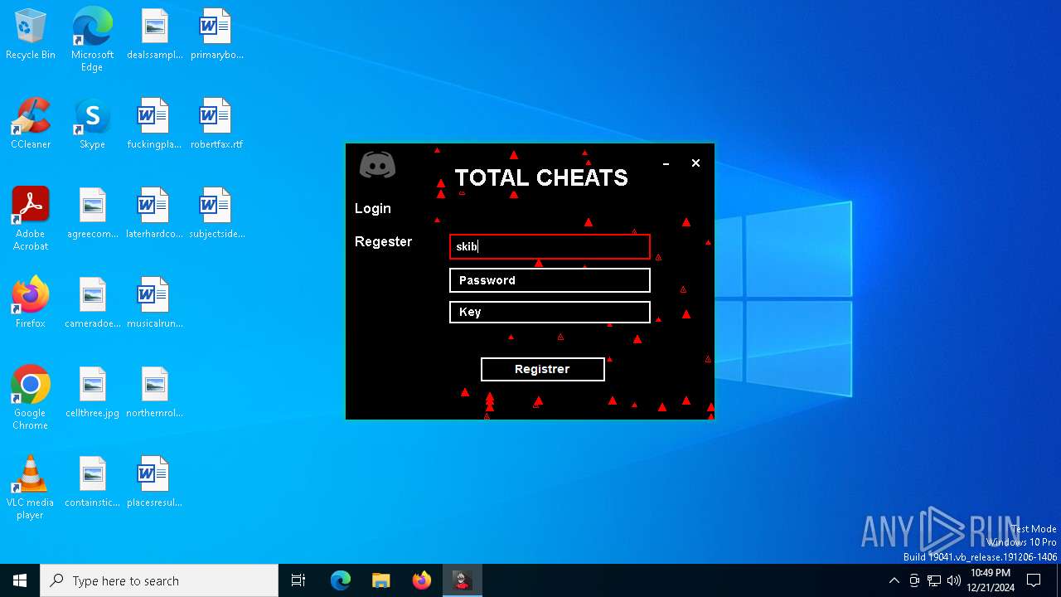This screenshot has height=597, width=1061.
Task: Switch to the Regester tab
Action: pos(383,241)
